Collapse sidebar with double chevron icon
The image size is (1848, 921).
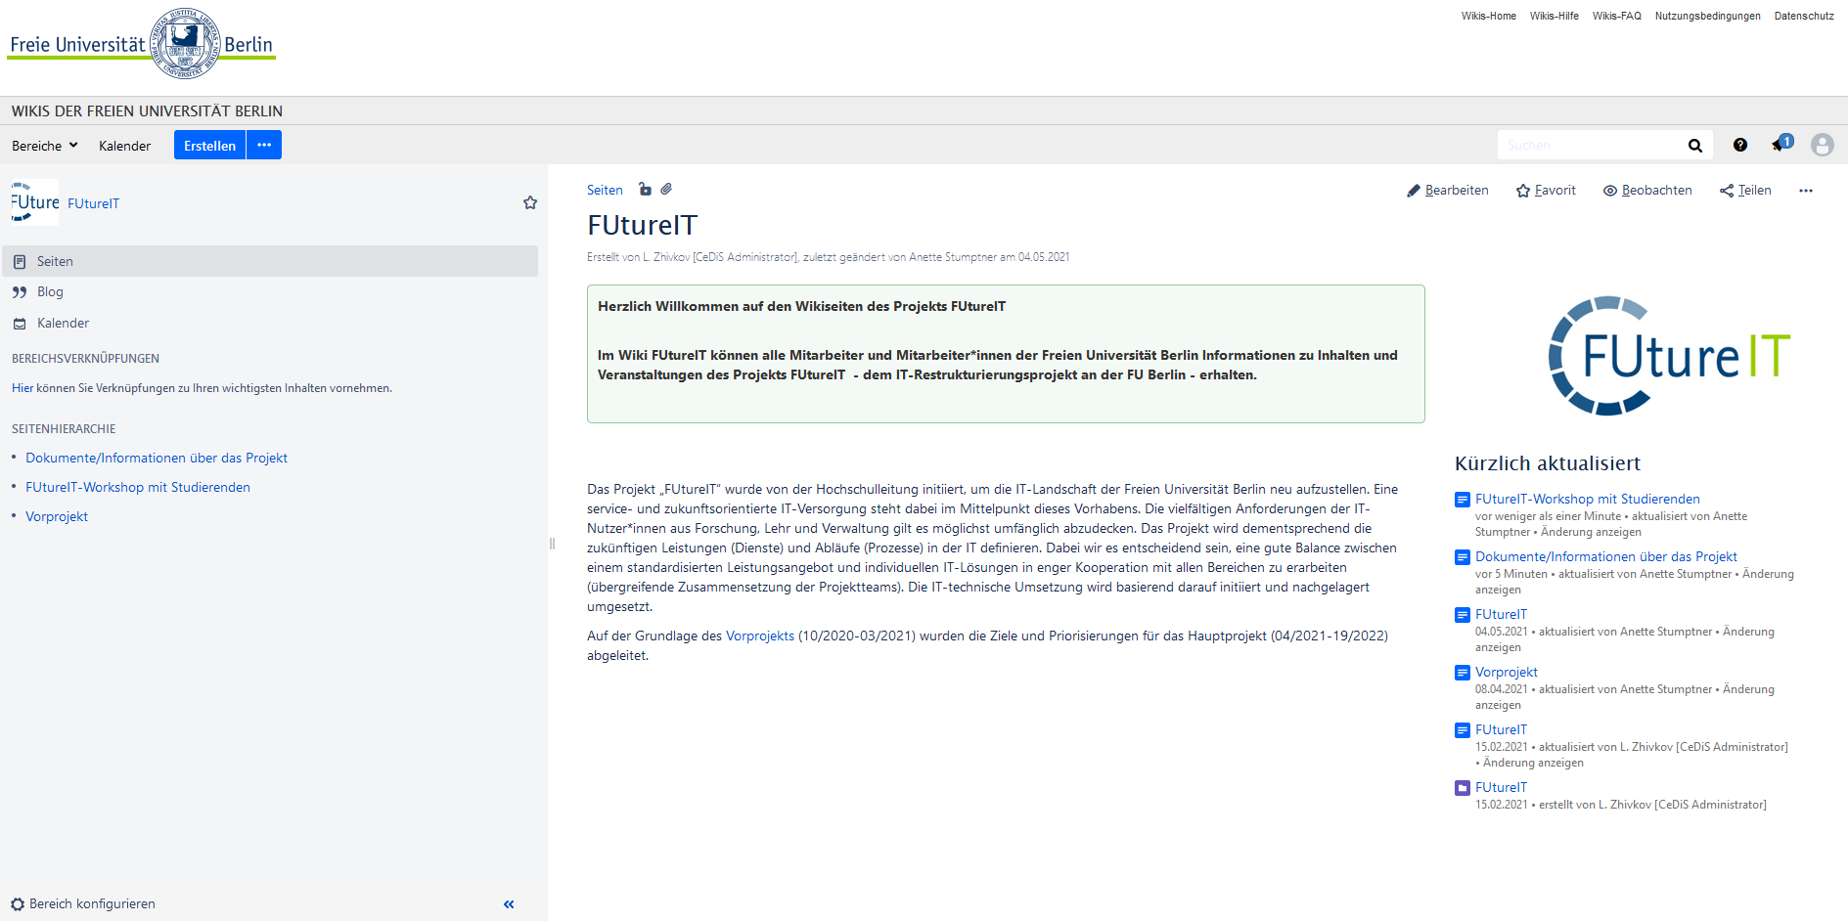pos(509,904)
